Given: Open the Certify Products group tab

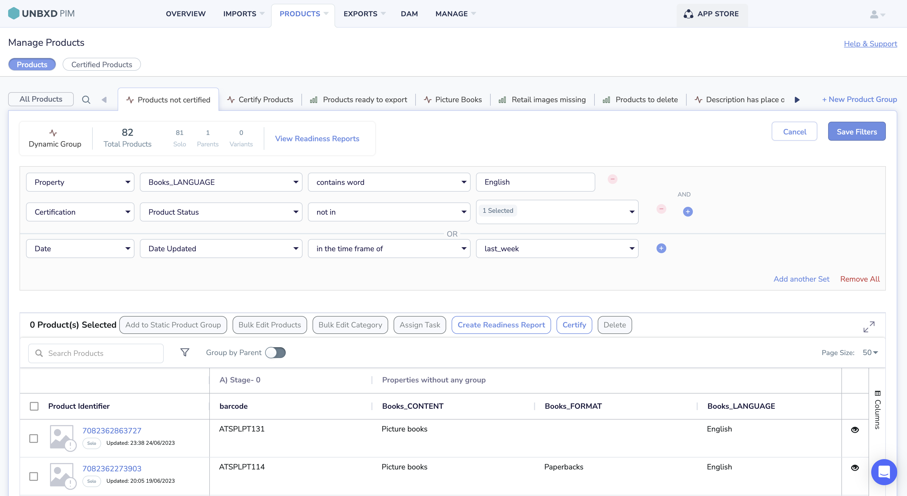Looking at the screenshot, I should tap(260, 100).
